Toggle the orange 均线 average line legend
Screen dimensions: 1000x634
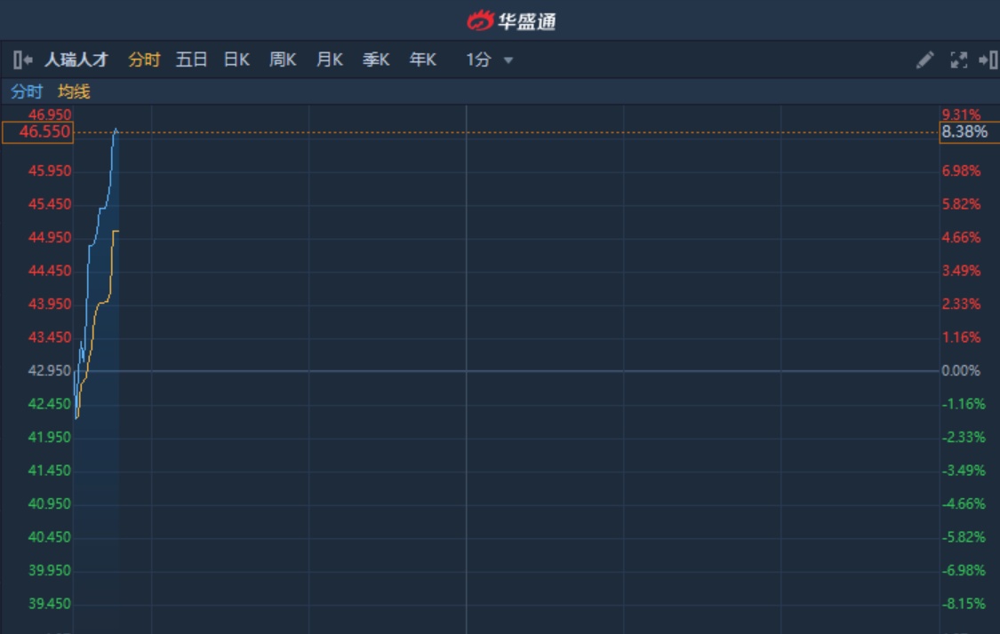tap(74, 91)
